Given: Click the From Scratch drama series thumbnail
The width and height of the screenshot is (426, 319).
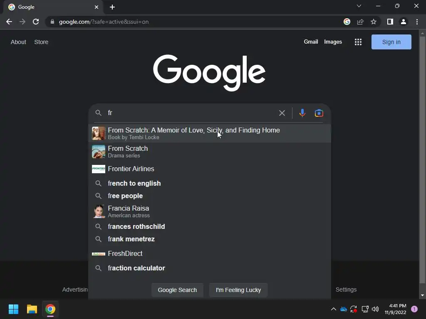Looking at the screenshot, I should coord(98,152).
